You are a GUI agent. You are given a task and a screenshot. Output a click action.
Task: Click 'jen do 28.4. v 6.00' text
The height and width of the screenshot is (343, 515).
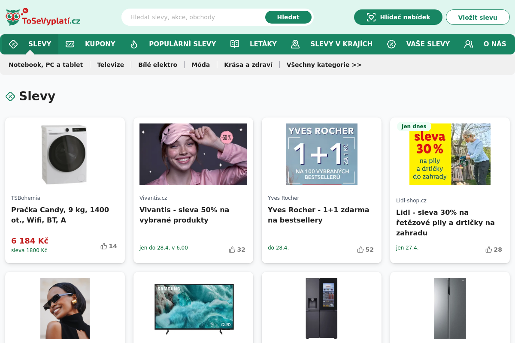tap(164, 248)
